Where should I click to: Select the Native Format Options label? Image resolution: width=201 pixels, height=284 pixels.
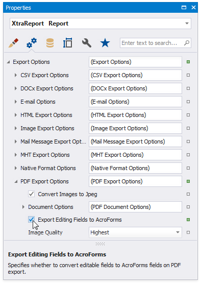tap(48, 168)
